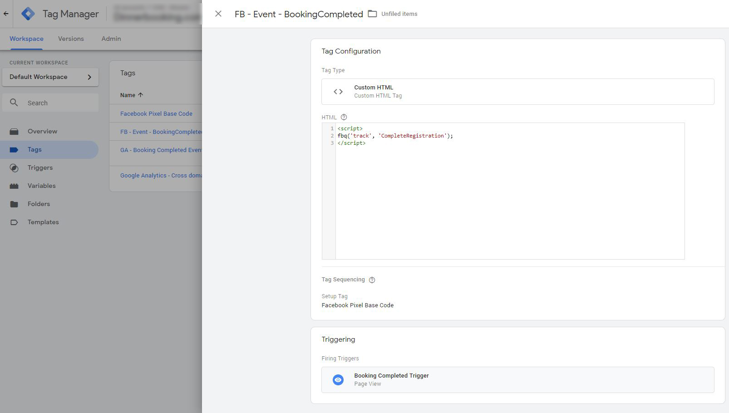
Task: Open Tag Sequencing help icon
Action: click(x=372, y=280)
